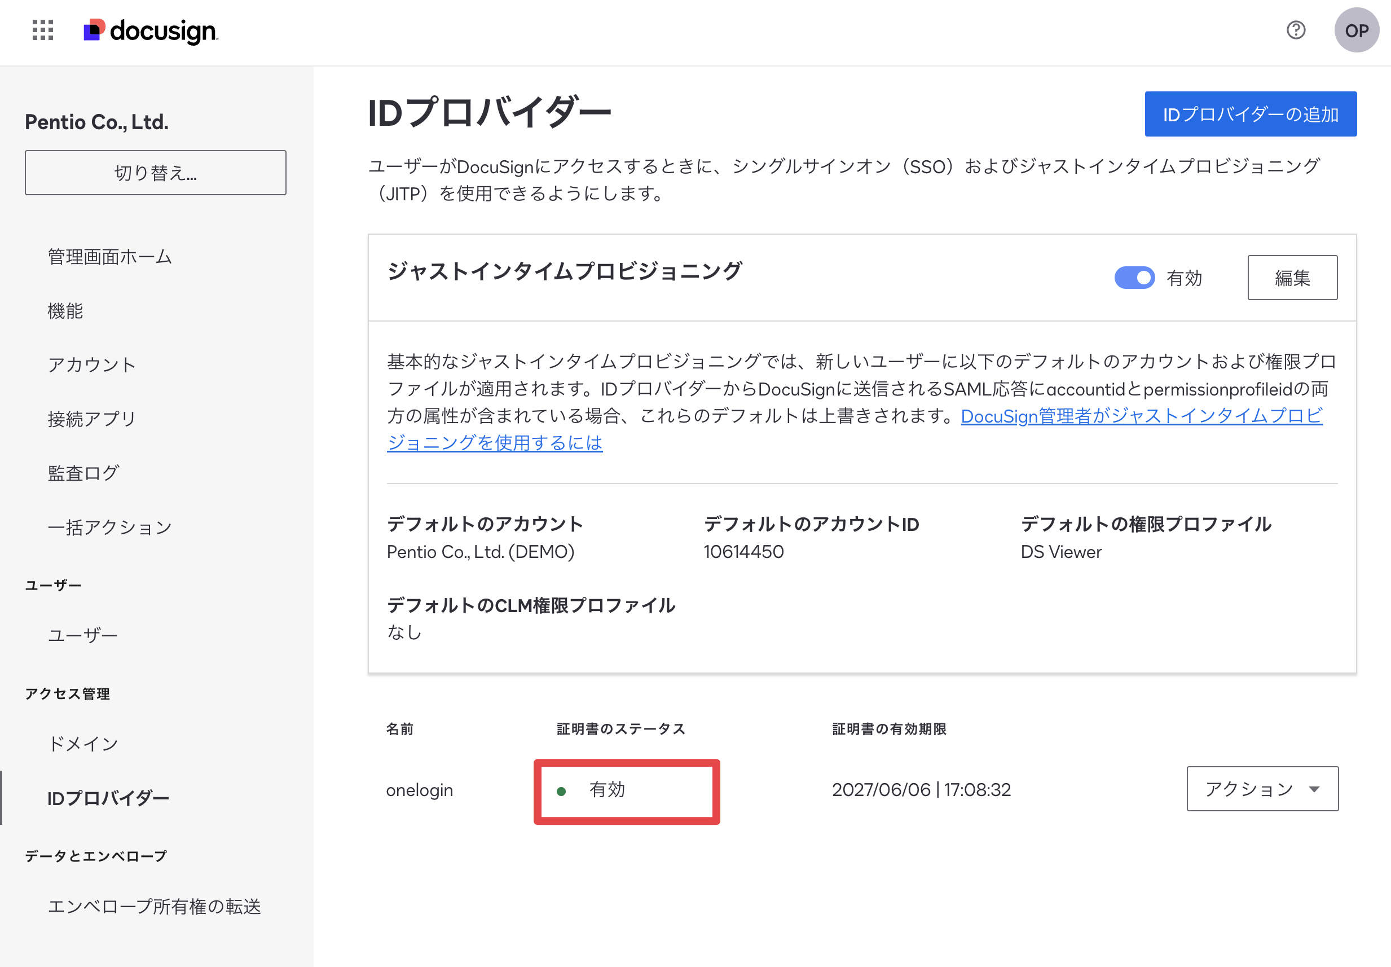The height and width of the screenshot is (967, 1391).
Task: Click the デフォルトのアカウントID label
Action: (x=811, y=524)
